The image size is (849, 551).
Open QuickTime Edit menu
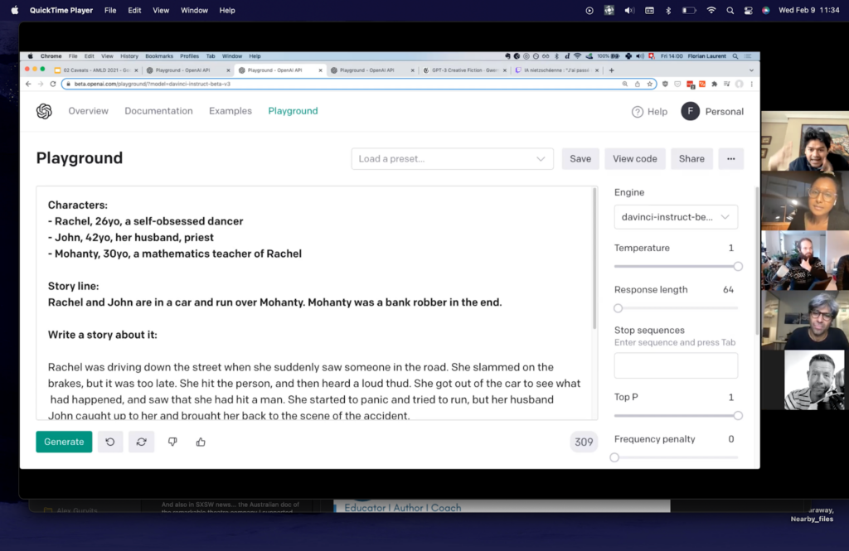(134, 10)
